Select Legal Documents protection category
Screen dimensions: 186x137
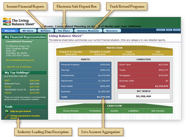point(129,53)
